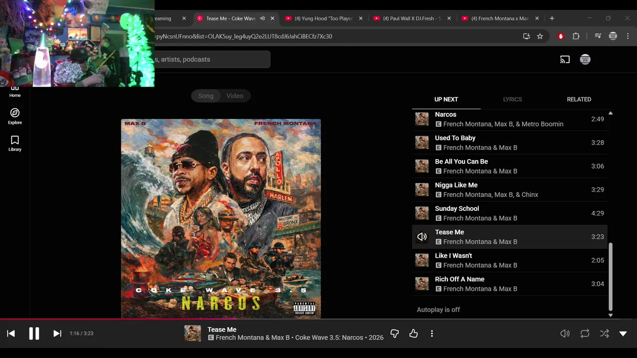Open Coke Wave 3.5: Narcos album link
Image resolution: width=637 pixels, height=358 pixels.
[329, 338]
